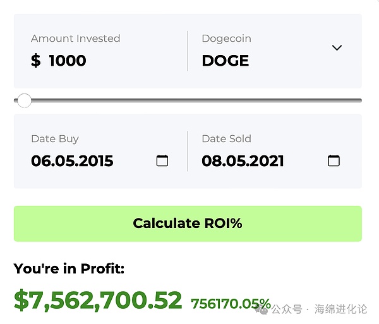Click the 756170.05% return percentage
Screen dimensions: 379x324
click(x=231, y=304)
